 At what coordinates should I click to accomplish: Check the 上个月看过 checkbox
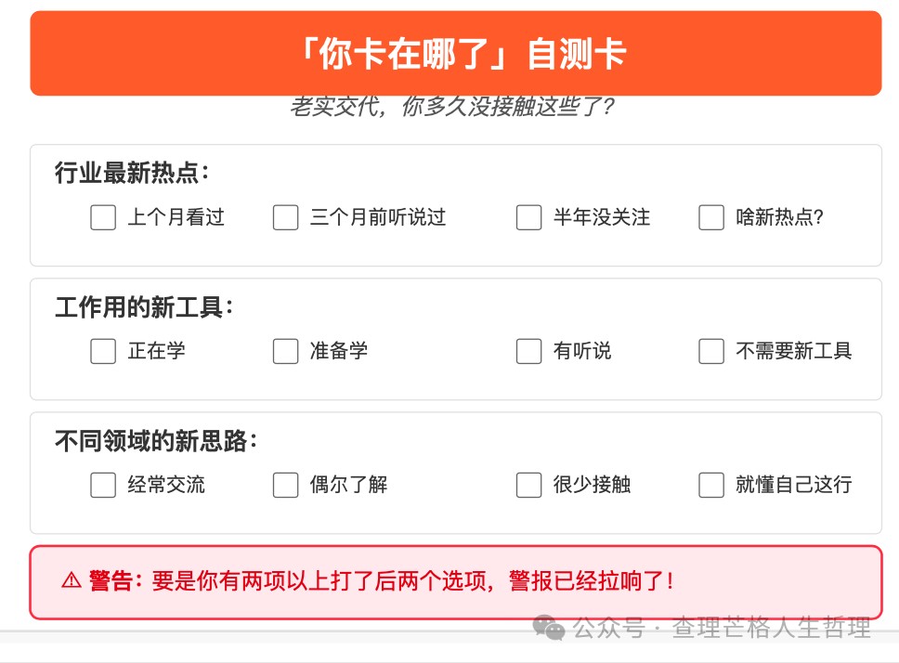103,218
